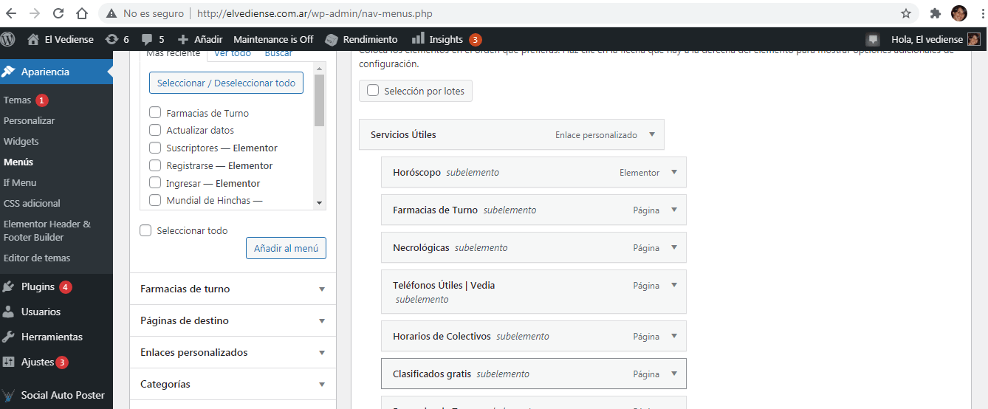The image size is (988, 409).
Task: Open browser extensions puzzle icon
Action: 935,13
